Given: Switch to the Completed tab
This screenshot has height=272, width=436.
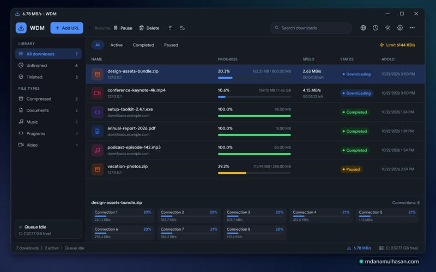Looking at the screenshot, I should (x=143, y=45).
